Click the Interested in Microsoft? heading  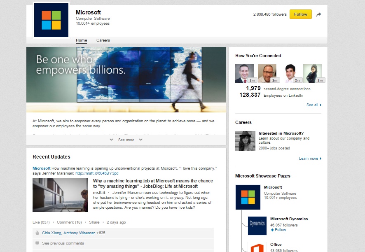point(281,133)
